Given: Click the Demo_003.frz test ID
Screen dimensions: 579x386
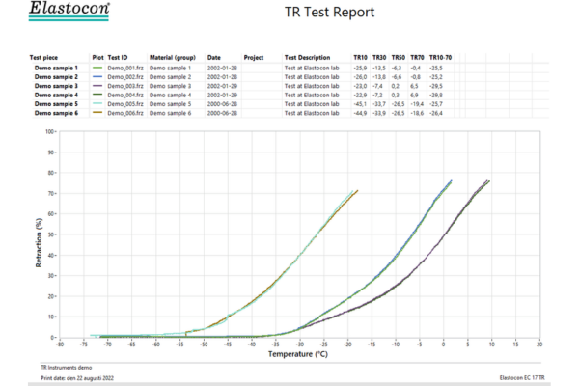Looking at the screenshot, I should [x=124, y=86].
